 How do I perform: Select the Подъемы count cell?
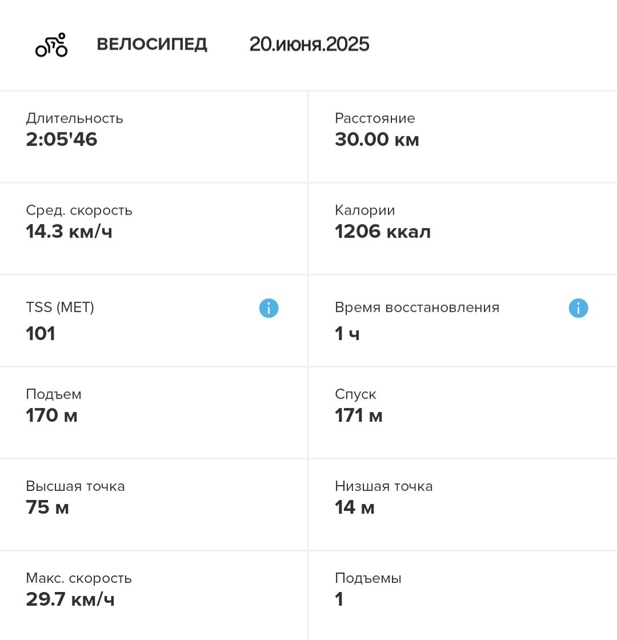[x=463, y=596]
